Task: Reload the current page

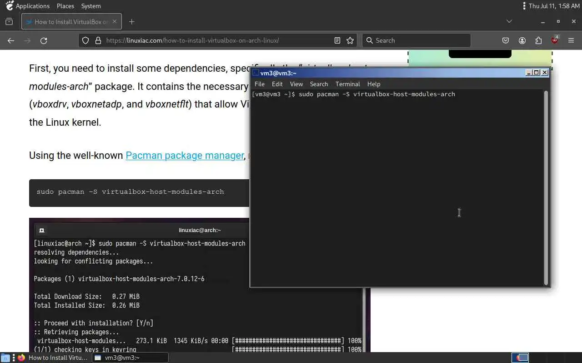Action: [x=44, y=40]
